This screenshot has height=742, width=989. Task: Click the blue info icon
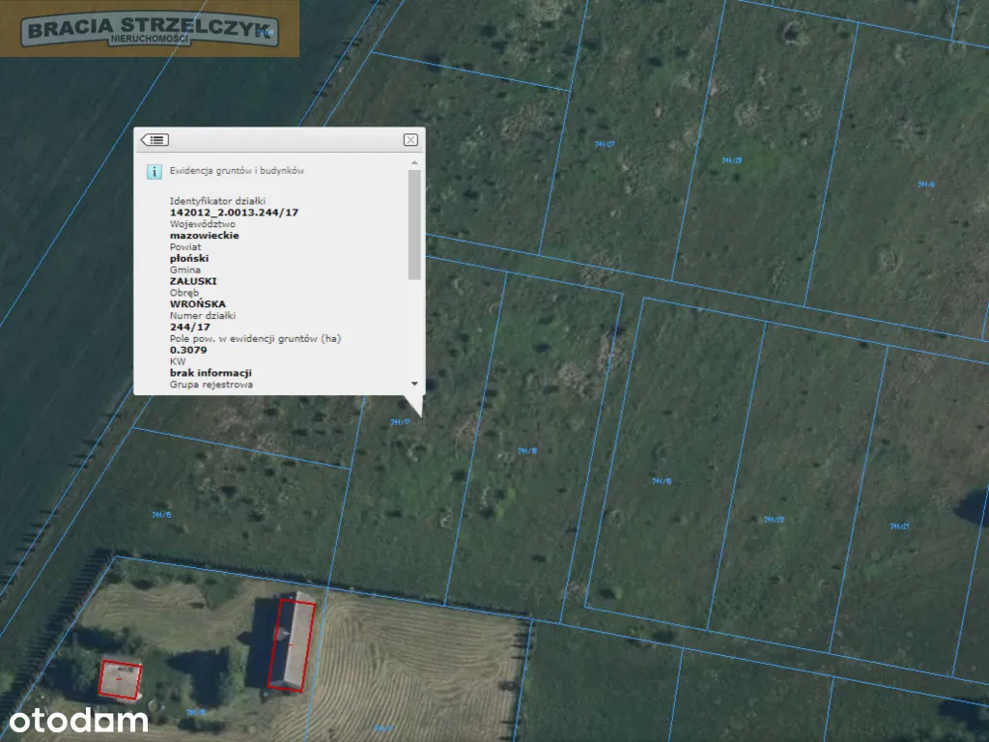click(x=154, y=171)
